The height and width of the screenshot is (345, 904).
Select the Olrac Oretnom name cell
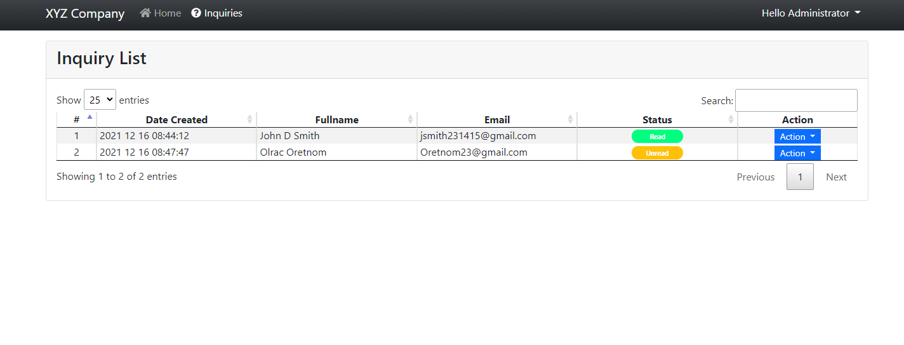pyautogui.click(x=336, y=152)
